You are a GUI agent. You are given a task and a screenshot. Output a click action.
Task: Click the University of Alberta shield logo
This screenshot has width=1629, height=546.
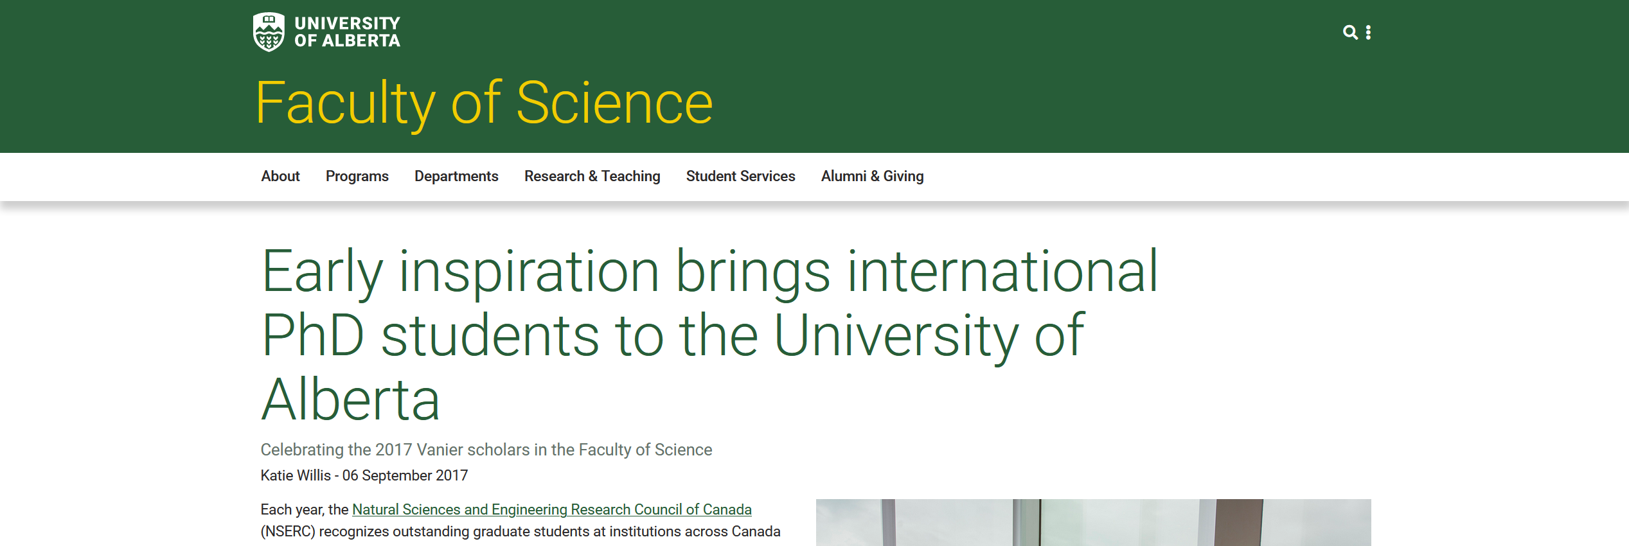tap(269, 32)
